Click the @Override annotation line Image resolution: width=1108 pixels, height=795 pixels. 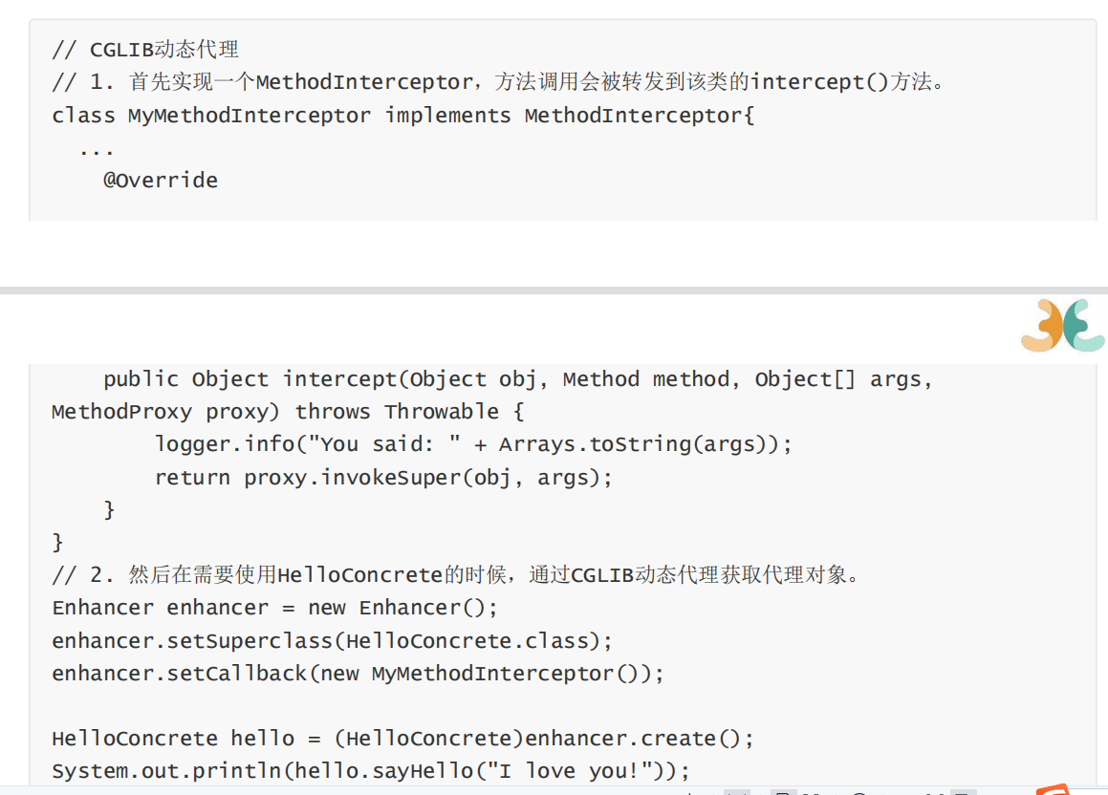[161, 180]
